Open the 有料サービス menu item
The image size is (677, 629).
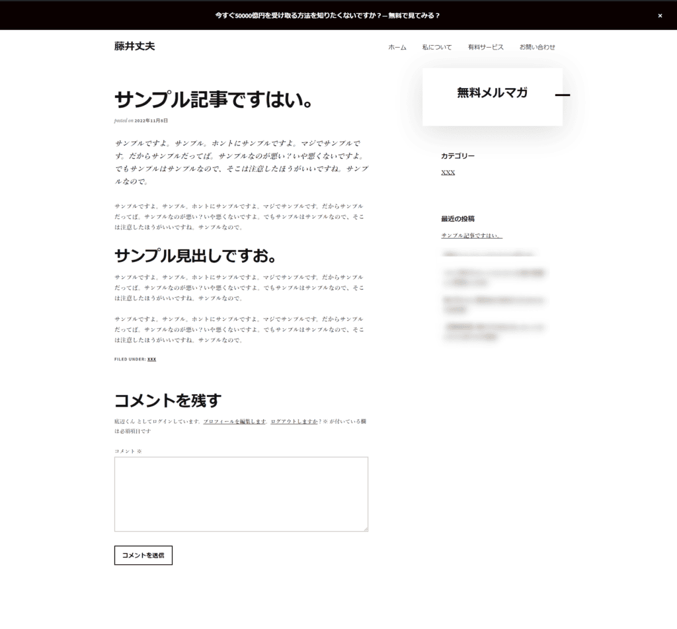[486, 47]
